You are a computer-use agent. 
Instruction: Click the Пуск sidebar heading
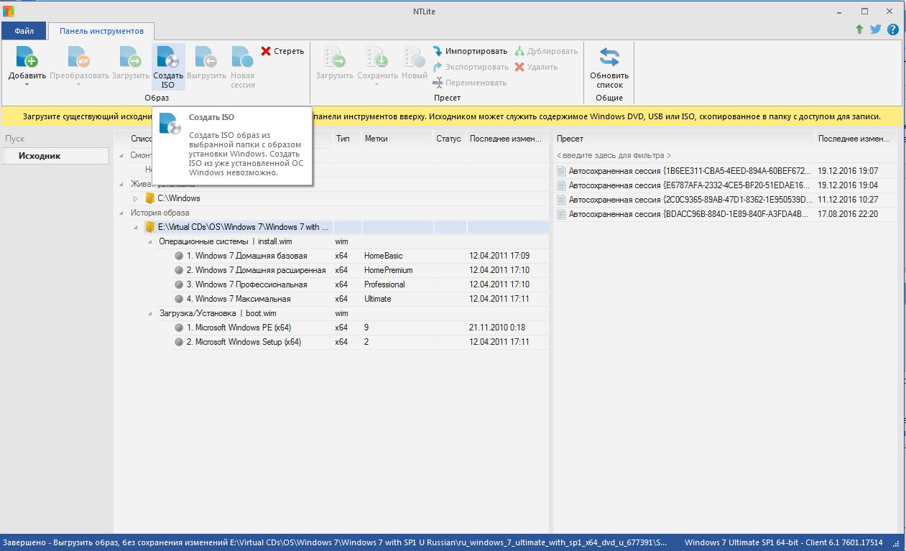coord(15,139)
